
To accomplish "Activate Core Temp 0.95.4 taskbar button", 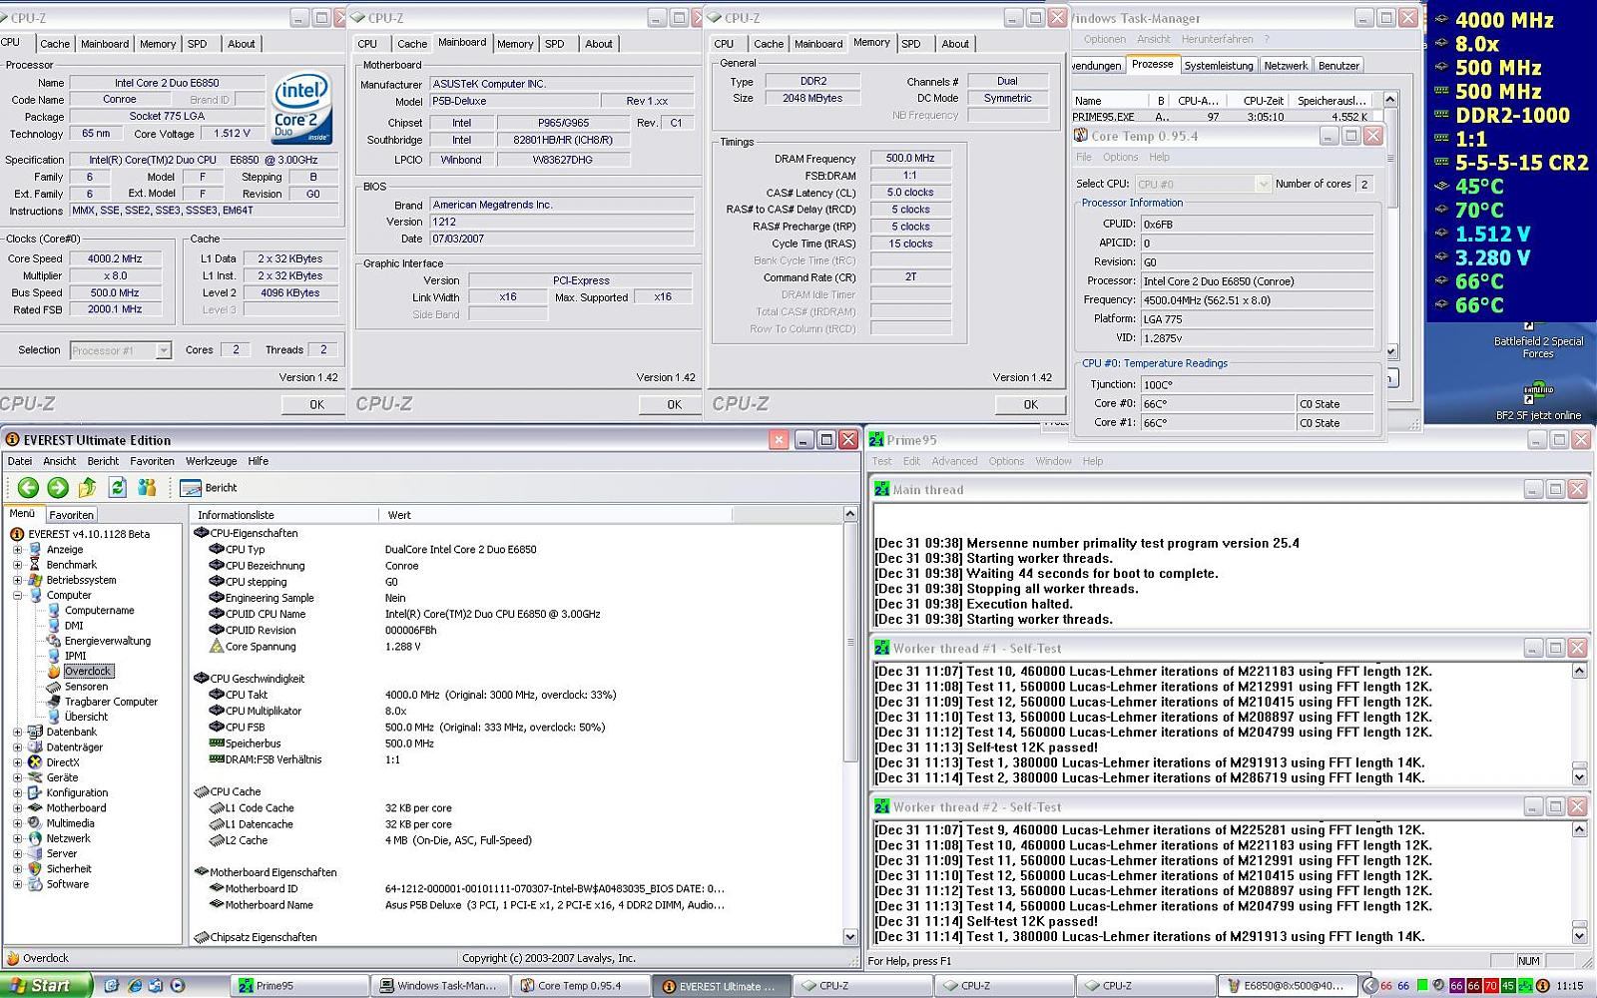I will 579,986.
